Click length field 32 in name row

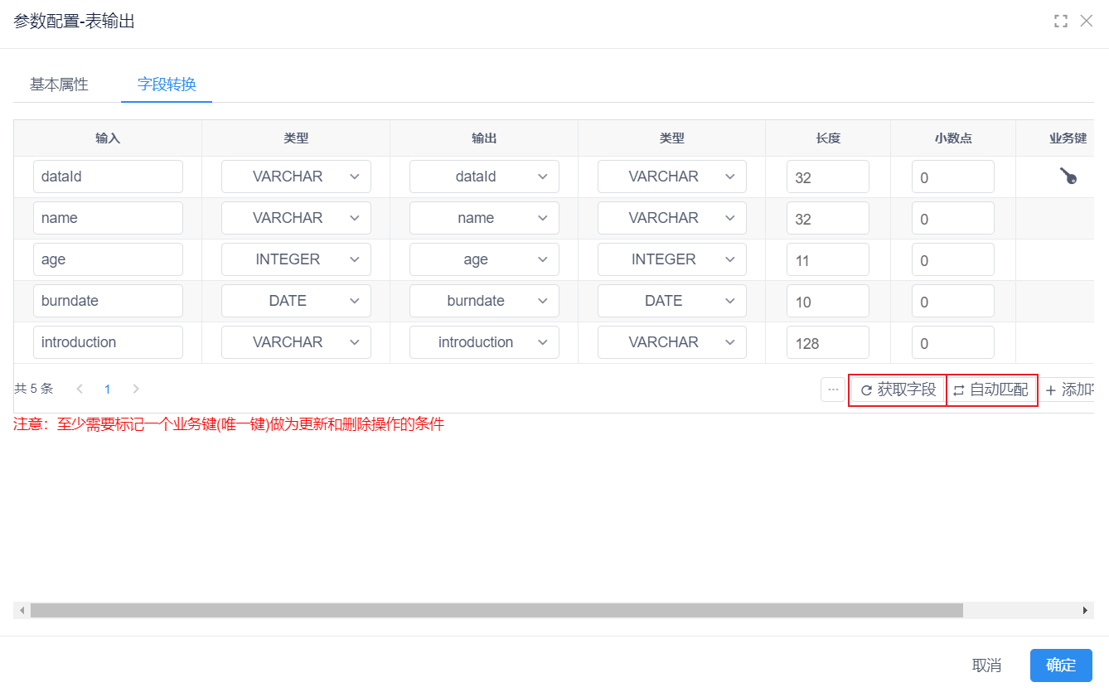tap(828, 218)
